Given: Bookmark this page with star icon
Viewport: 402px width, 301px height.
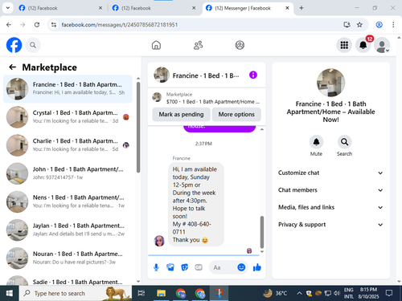Looking at the screenshot, I should pyautogui.click(x=359, y=25).
